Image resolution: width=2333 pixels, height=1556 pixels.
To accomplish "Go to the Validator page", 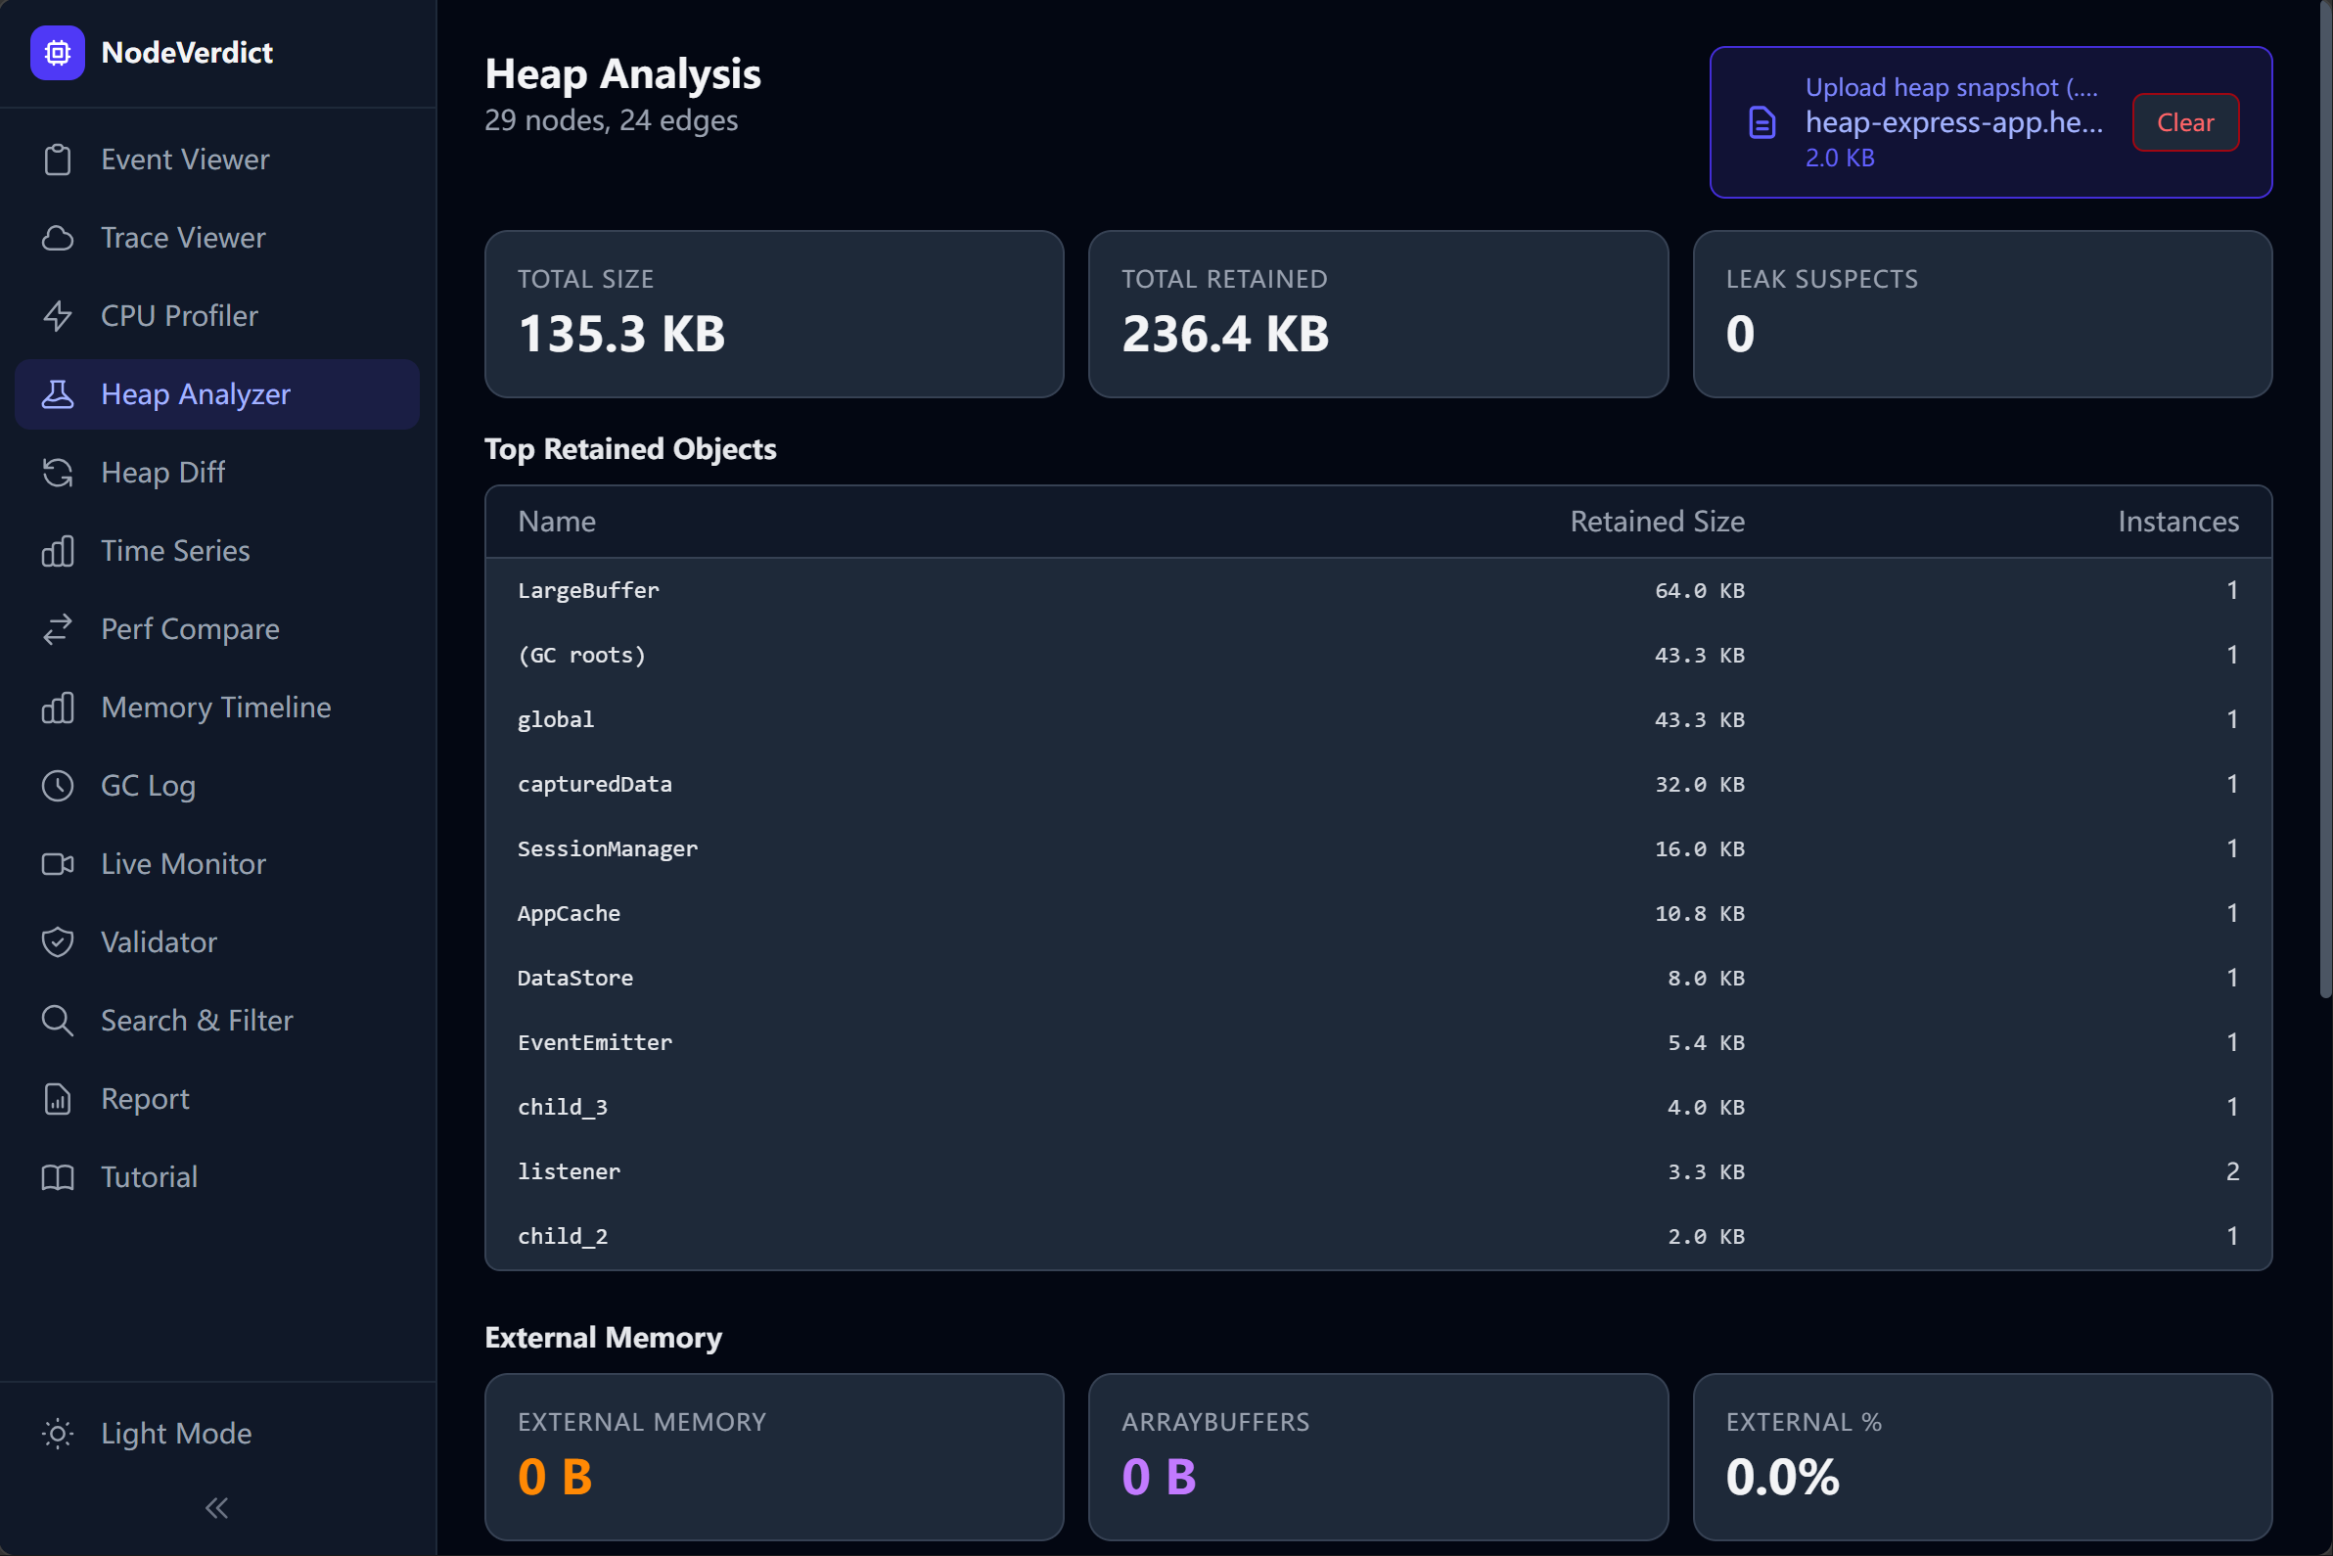I will [x=217, y=942].
